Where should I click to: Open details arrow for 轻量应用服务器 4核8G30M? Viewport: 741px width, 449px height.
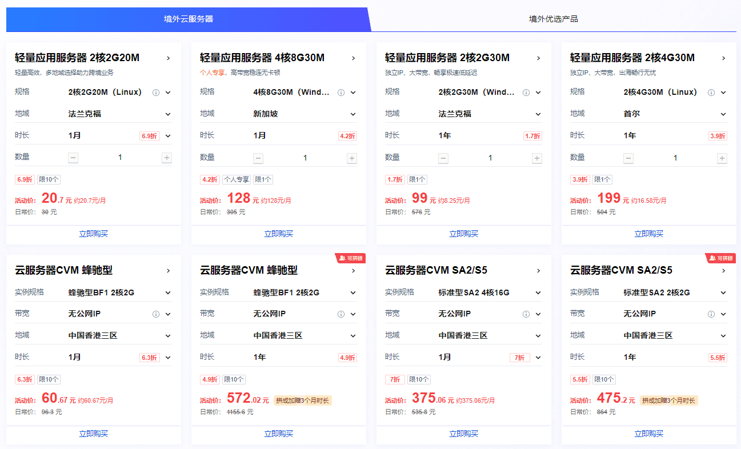353,58
